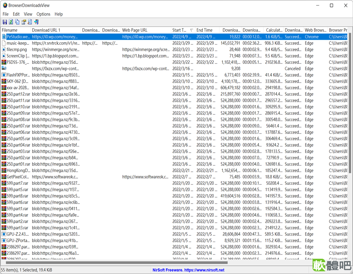353x274 pixels.
Task: Open the Edit menu
Action: 16,14
